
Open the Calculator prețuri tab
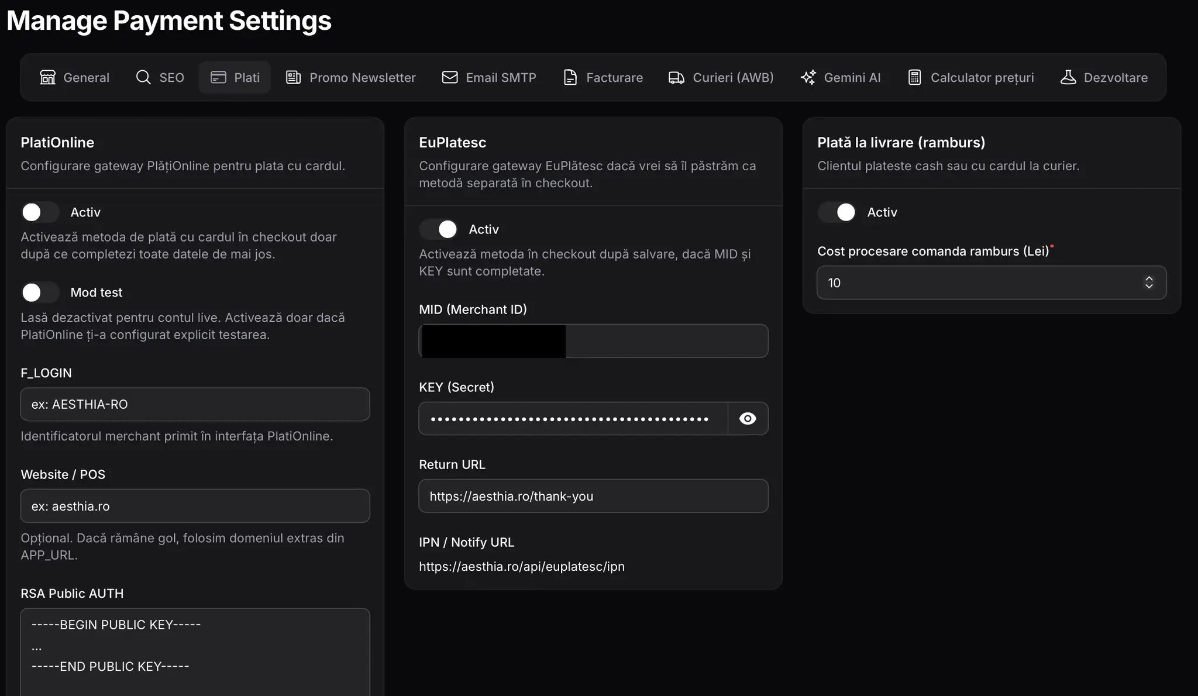[x=971, y=77]
